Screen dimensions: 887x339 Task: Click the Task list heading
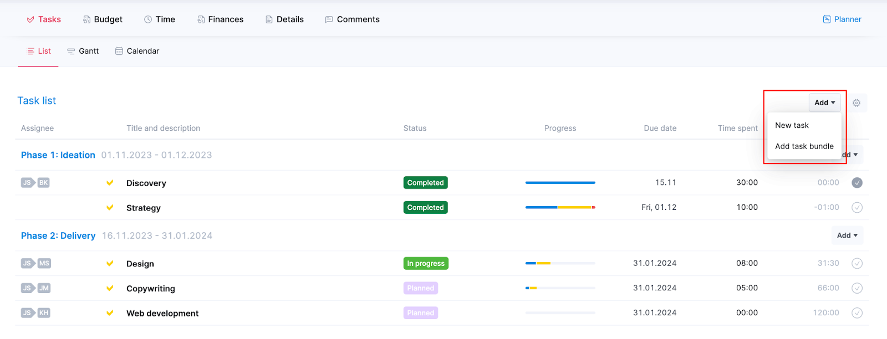(x=37, y=101)
